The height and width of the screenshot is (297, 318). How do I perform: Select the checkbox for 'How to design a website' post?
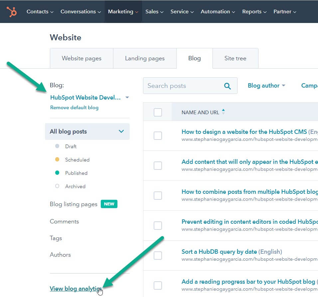point(158,136)
